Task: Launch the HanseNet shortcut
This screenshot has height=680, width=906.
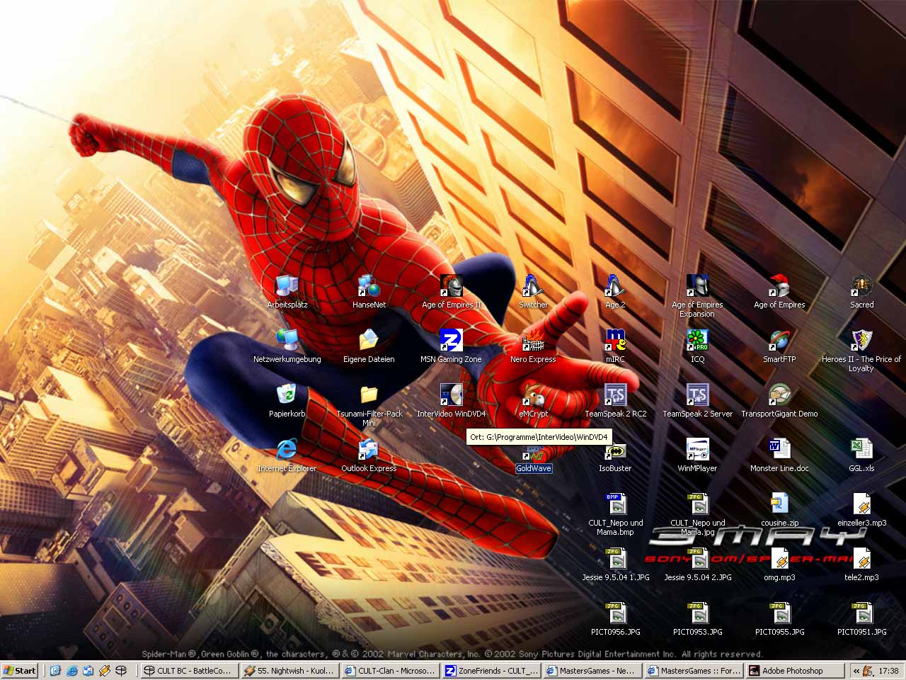Action: (x=369, y=292)
